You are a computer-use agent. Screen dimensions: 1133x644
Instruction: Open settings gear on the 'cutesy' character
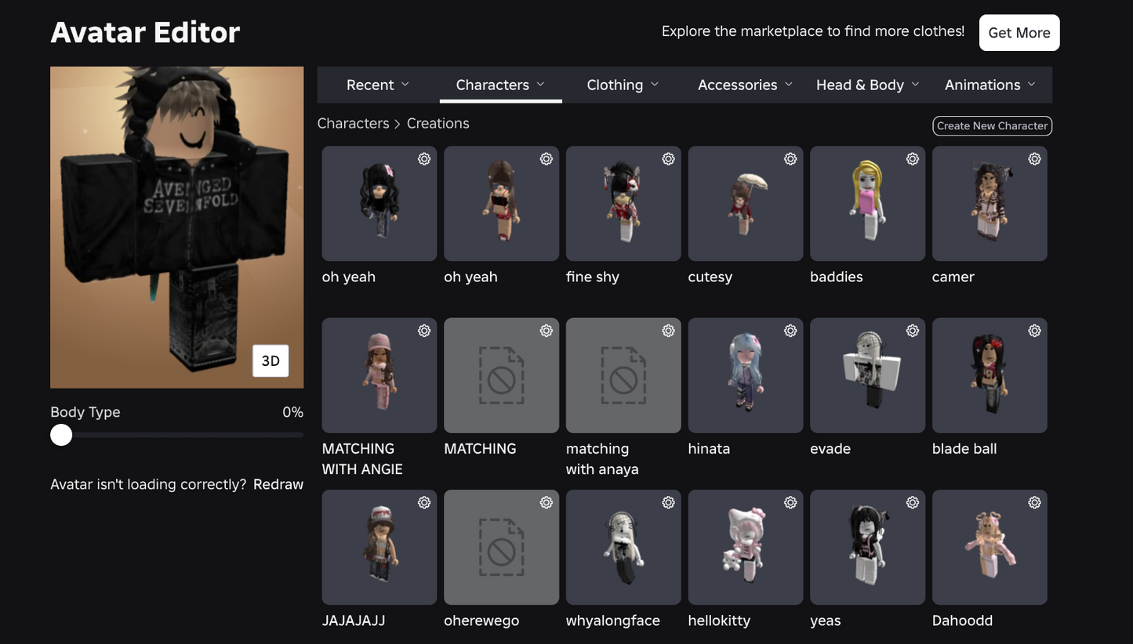pyautogui.click(x=790, y=158)
